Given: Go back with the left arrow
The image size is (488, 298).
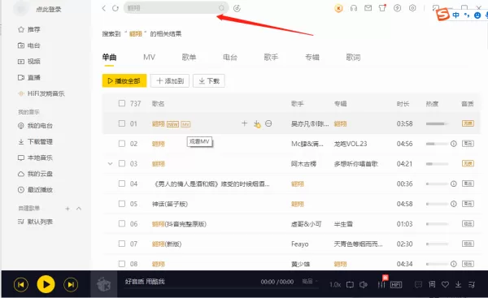Looking at the screenshot, I should pos(104,8).
